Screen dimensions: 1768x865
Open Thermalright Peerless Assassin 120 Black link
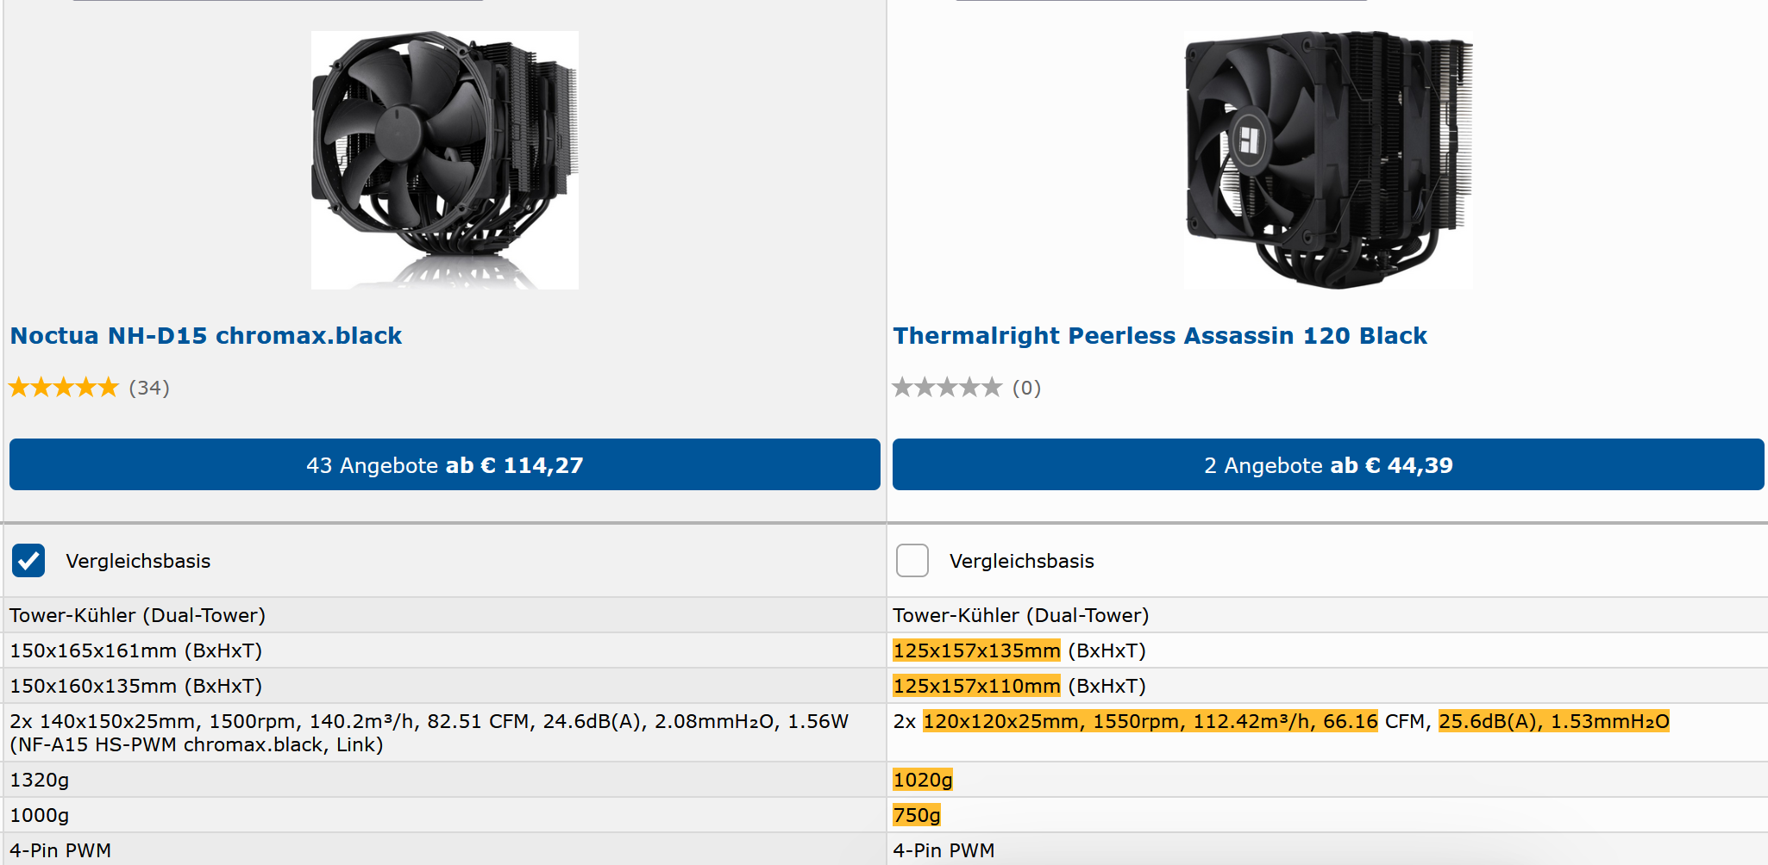tap(1160, 335)
